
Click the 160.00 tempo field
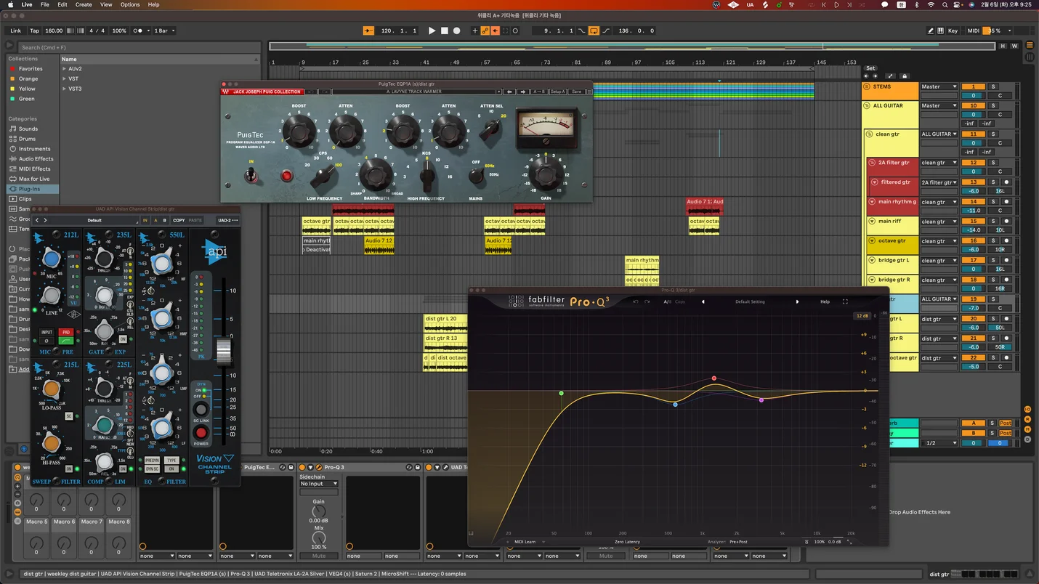[x=54, y=31]
